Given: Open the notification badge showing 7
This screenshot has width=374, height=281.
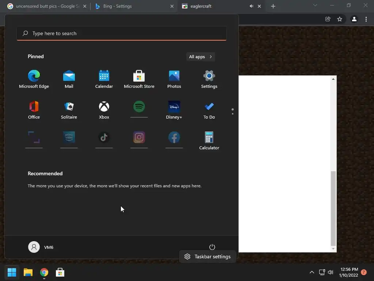Looking at the screenshot, I should point(364,272).
